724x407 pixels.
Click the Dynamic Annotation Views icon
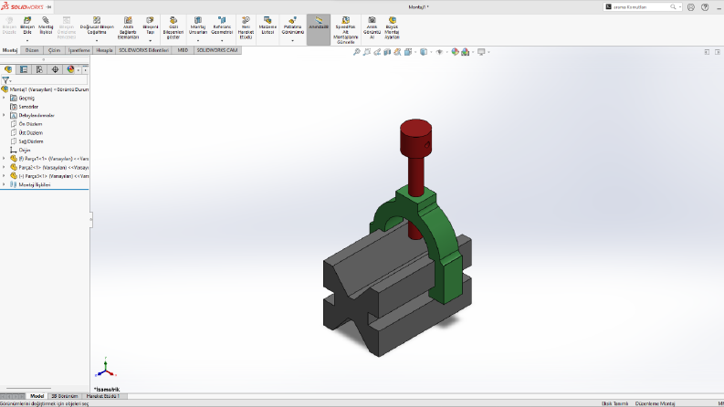click(397, 52)
